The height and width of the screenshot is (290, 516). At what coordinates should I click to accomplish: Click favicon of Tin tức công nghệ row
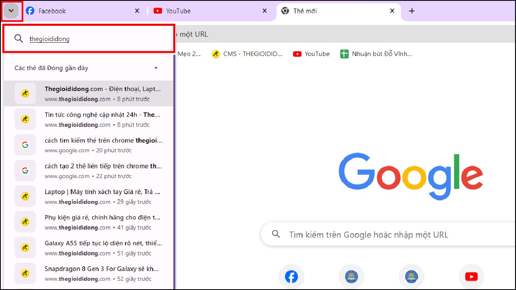[x=25, y=119]
